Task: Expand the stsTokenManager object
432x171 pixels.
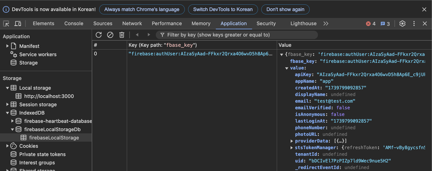Action: (292, 147)
